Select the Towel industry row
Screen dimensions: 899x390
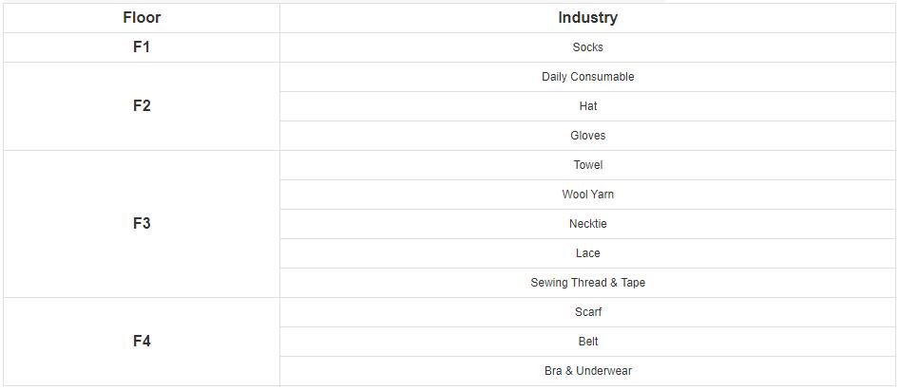coord(587,165)
